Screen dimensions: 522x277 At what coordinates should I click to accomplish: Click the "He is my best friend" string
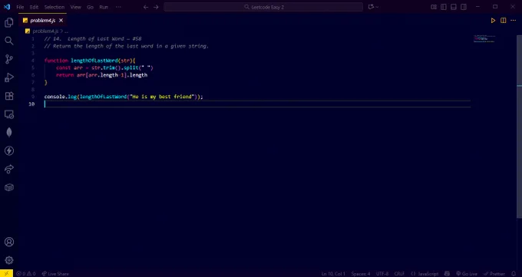pos(162,97)
